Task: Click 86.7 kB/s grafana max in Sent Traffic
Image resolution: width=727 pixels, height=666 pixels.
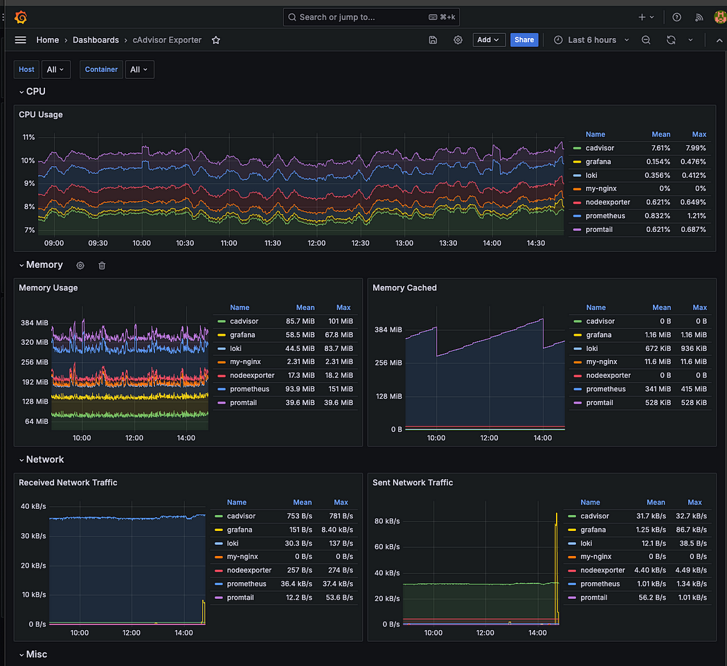Action: pyautogui.click(x=691, y=530)
